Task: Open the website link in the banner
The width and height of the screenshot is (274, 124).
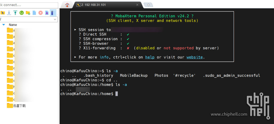Action: click(195, 57)
